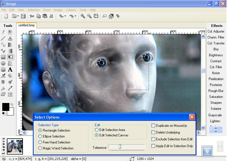
Task: Select the Rounded Rectangle shape tool
Action: click(x=3, y=70)
